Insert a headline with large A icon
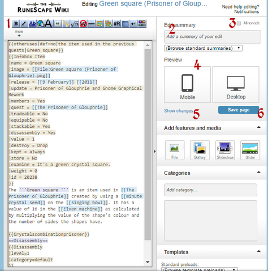The height and width of the screenshot is (271, 268). coord(49,24)
